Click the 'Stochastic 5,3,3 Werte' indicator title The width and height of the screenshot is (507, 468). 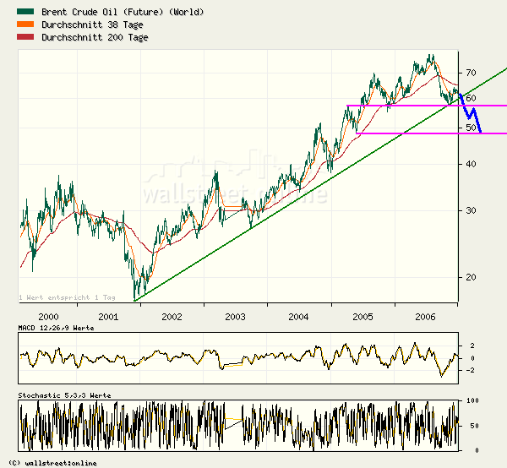[64, 395]
